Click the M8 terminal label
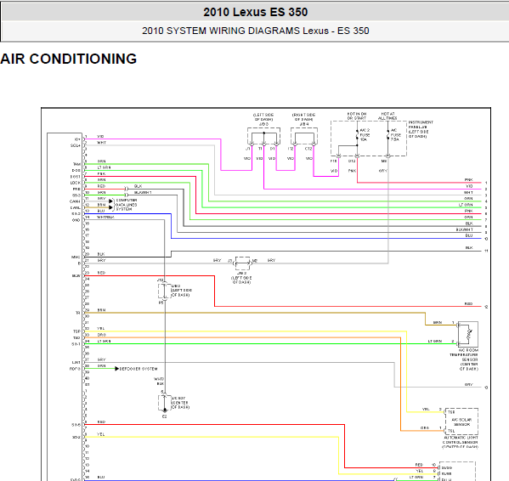The image size is (509, 481). [x=384, y=161]
